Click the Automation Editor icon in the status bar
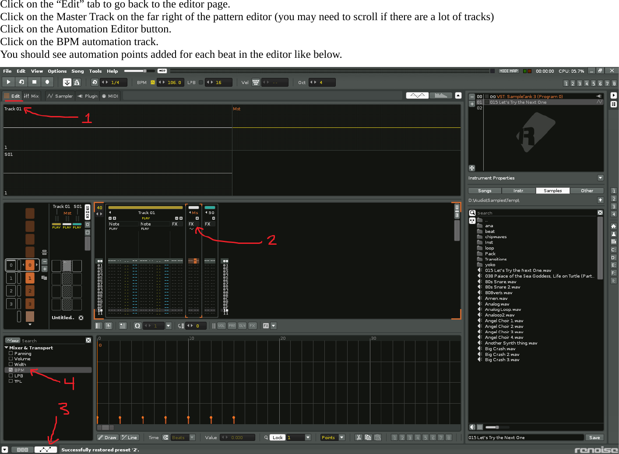The height and width of the screenshot is (454, 619). pos(46,449)
